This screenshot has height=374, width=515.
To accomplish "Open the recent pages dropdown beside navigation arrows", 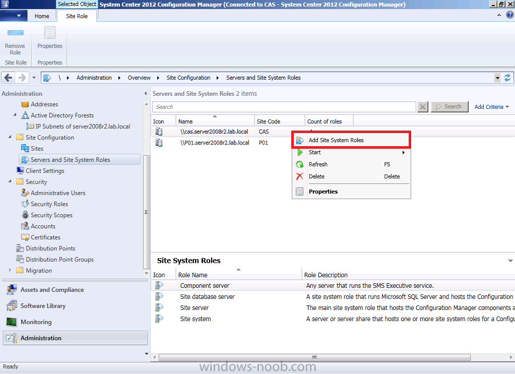I will point(34,78).
